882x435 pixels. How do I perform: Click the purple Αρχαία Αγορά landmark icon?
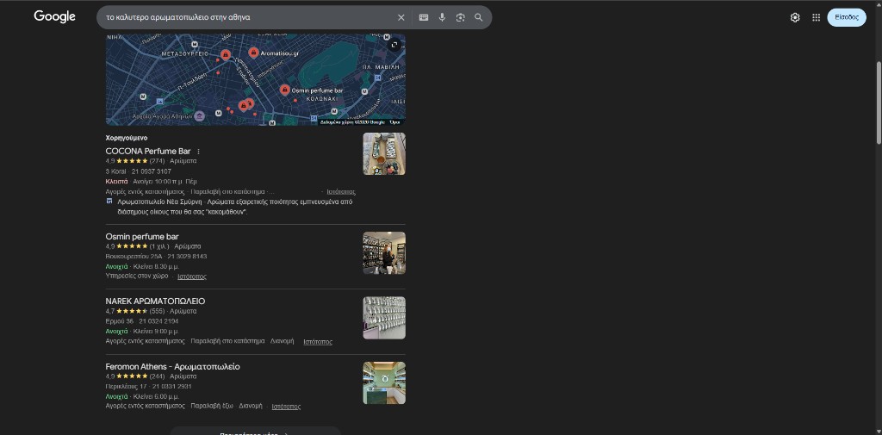click(x=200, y=116)
